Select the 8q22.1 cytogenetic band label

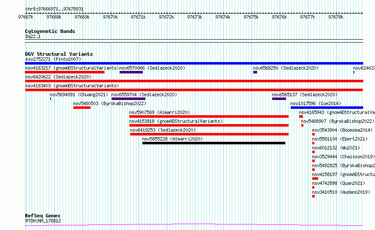click(x=33, y=36)
